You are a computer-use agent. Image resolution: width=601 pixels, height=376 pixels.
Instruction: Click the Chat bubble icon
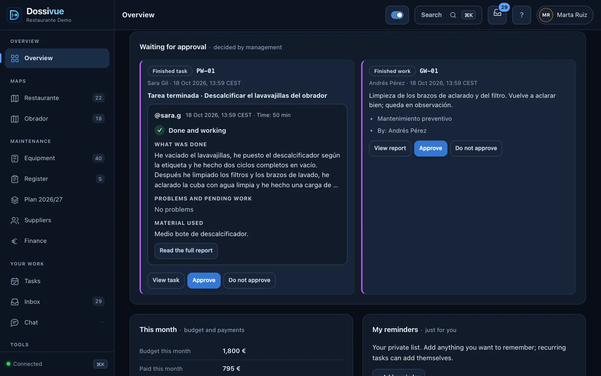point(15,323)
